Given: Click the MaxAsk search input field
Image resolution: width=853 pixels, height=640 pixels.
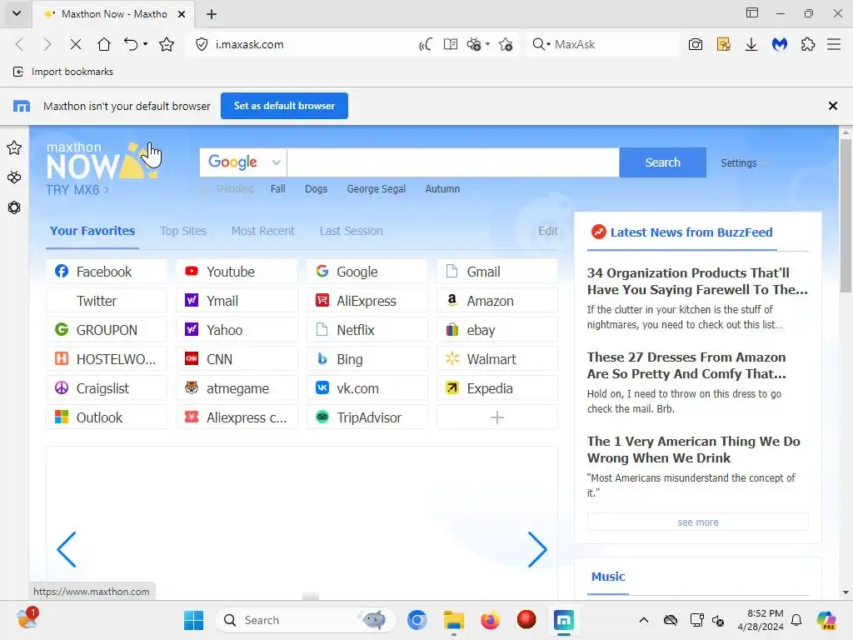Looking at the screenshot, I should [615, 45].
